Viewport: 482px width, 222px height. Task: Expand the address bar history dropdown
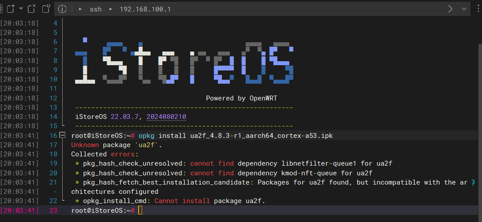point(464,9)
